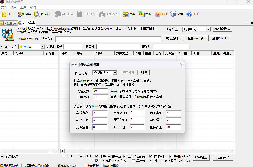Click the 数据类型 column header in the grid
Screen dimensions: 253x167
pyautogui.click(x=124, y=53)
